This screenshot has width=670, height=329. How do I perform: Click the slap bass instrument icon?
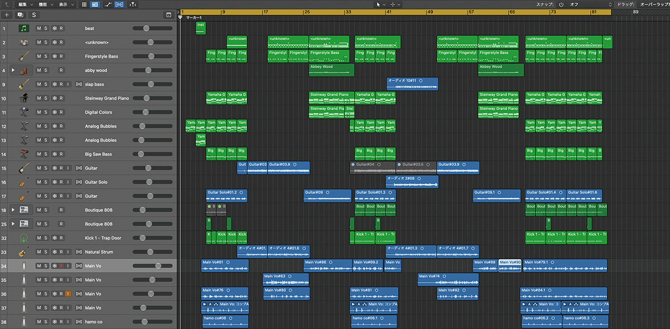(x=23, y=84)
